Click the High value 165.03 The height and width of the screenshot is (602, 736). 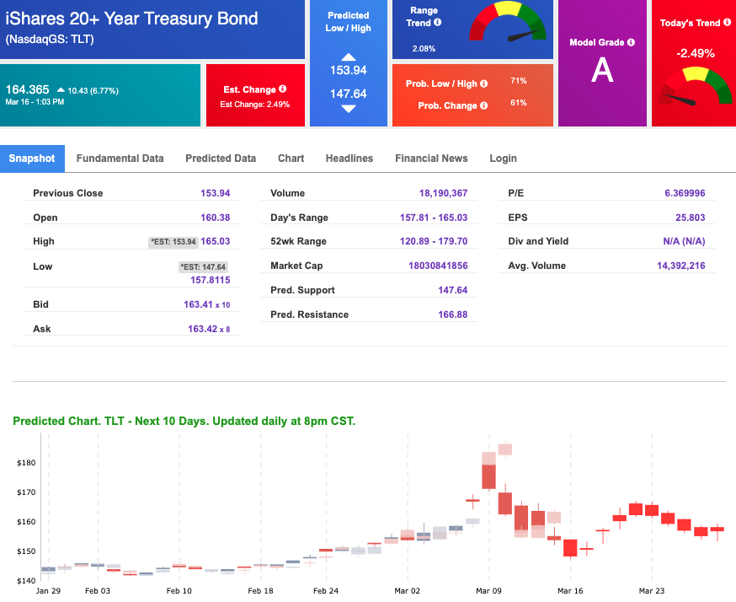(216, 241)
